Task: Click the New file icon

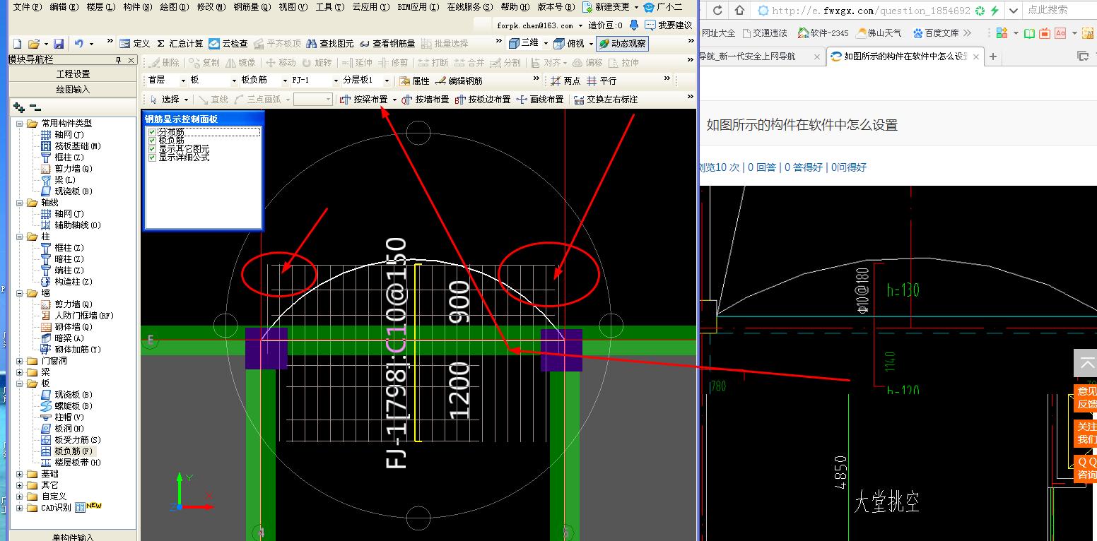Action: [18, 44]
